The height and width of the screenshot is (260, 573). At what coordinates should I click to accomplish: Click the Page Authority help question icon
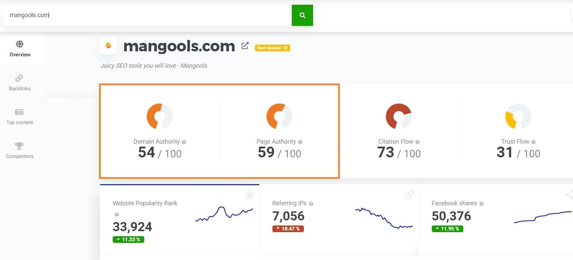click(x=300, y=142)
